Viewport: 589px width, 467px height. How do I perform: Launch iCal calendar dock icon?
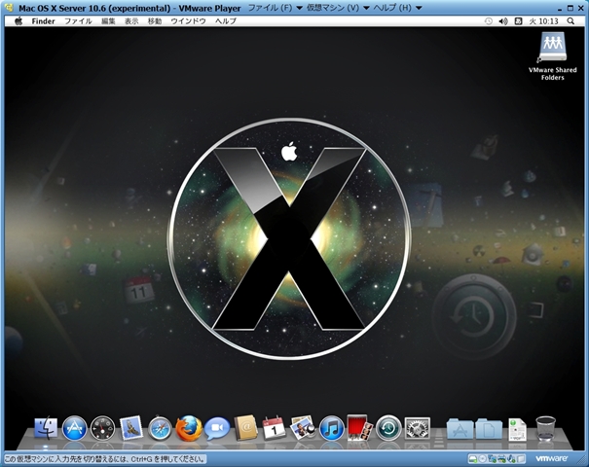[274, 427]
